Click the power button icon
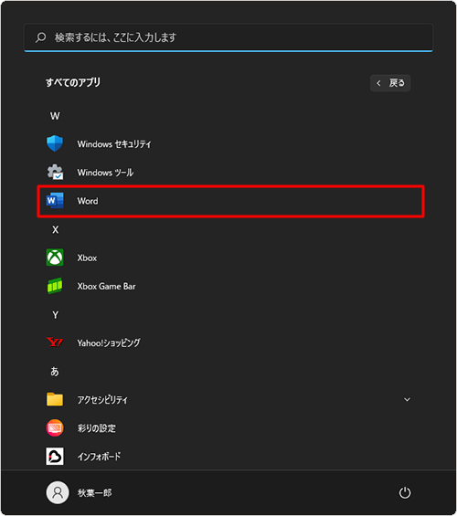This screenshot has width=457, height=516. 405,492
